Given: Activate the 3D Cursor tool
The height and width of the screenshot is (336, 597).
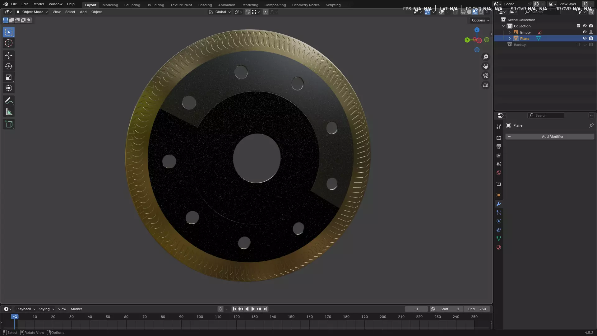Looking at the screenshot, I should 9,43.
